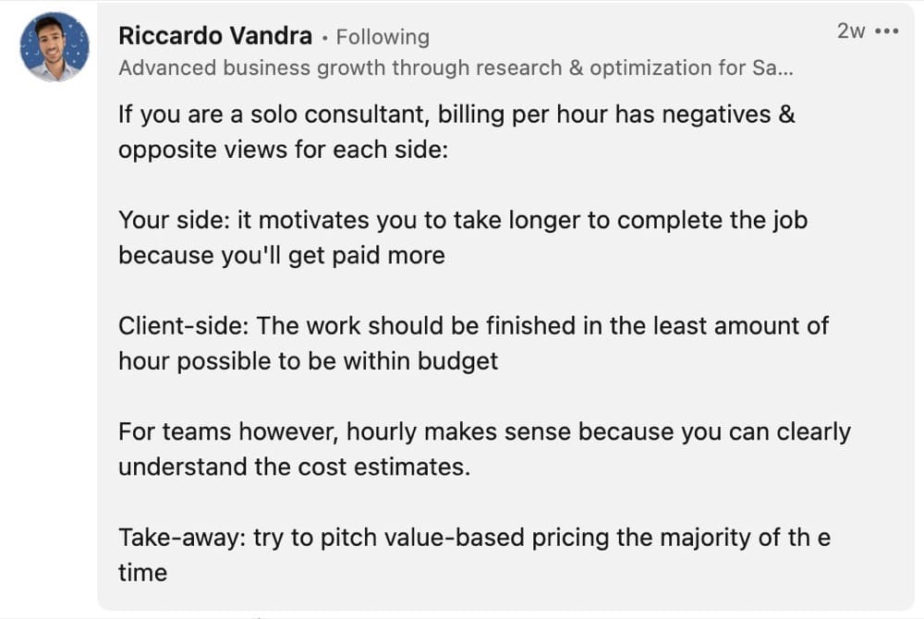
Task: Click the dot separator before Following
Action: (x=324, y=38)
